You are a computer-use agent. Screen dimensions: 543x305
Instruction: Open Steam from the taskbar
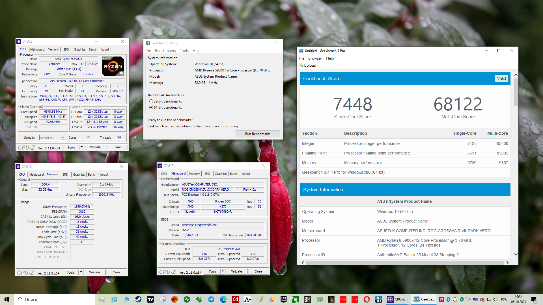point(138,299)
